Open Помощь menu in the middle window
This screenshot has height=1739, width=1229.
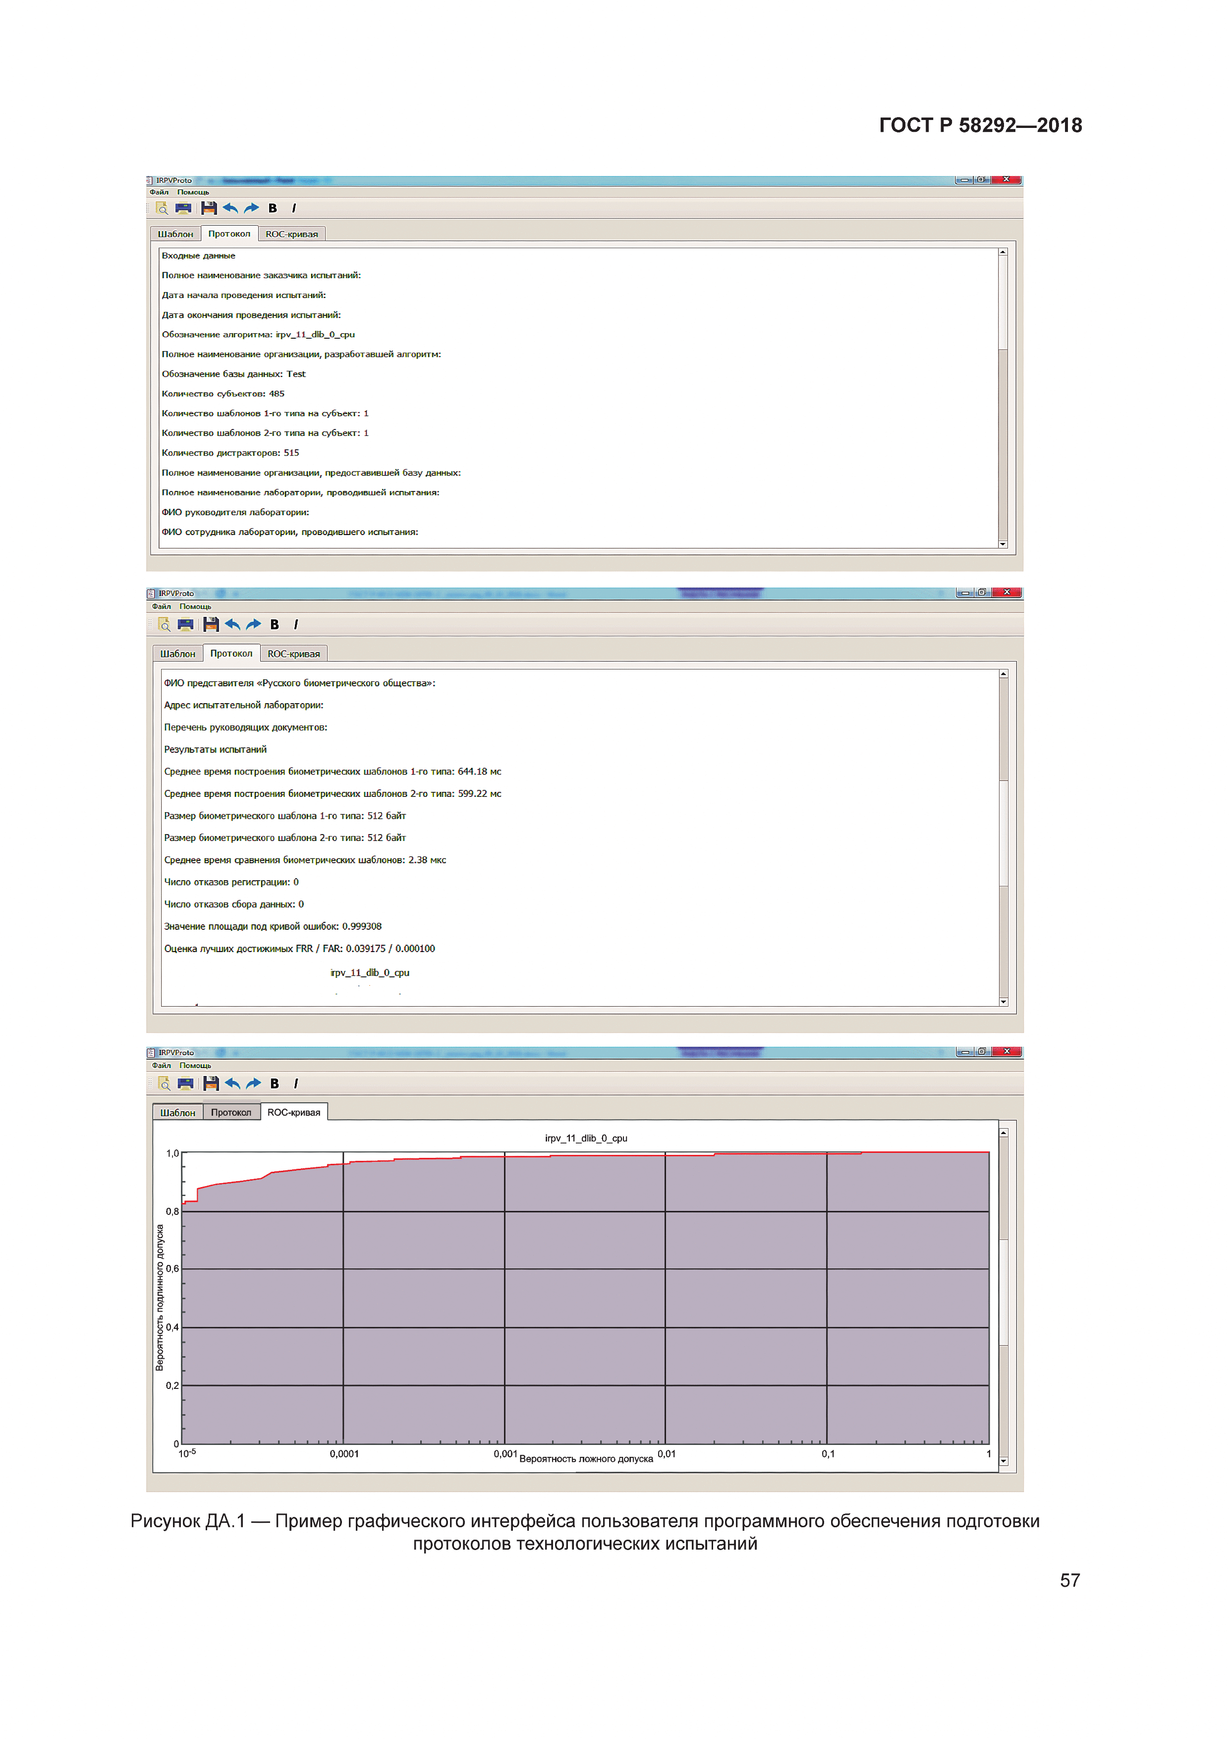click(195, 606)
